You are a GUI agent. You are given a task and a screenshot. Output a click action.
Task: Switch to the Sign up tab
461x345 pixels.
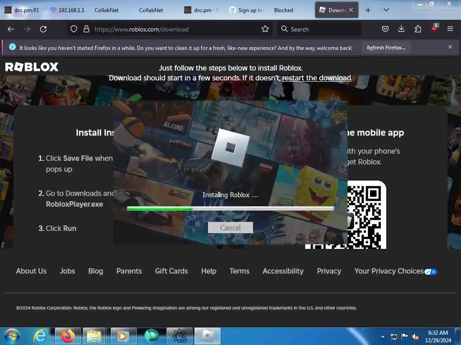(x=246, y=10)
